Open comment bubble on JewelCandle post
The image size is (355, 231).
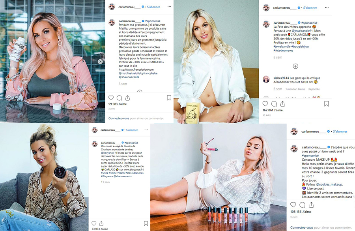[x=274, y=104]
